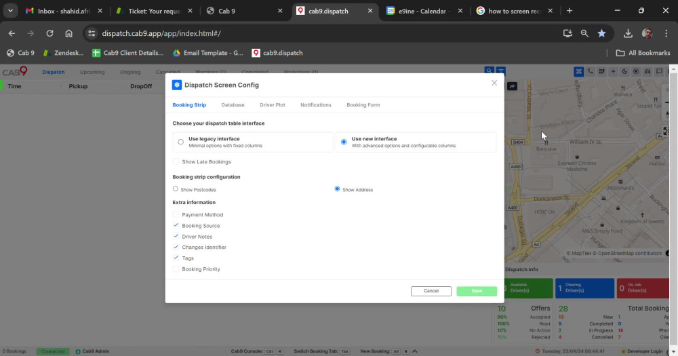The width and height of the screenshot is (678, 356).
Task: Uncheck the Driver Notes checkbox
Action: pyautogui.click(x=176, y=236)
